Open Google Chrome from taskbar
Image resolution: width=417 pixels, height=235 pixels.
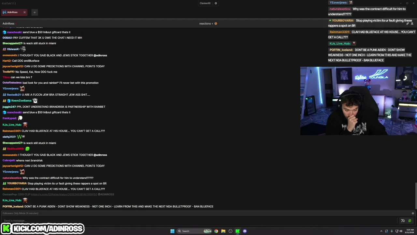click(x=216, y=231)
